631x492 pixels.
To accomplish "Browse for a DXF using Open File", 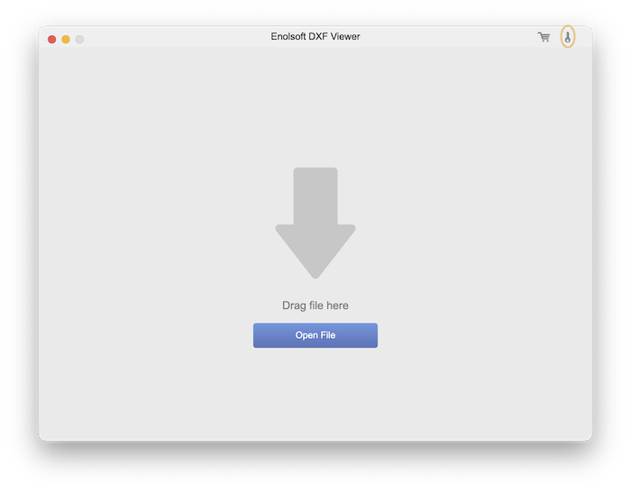I will tap(315, 335).
